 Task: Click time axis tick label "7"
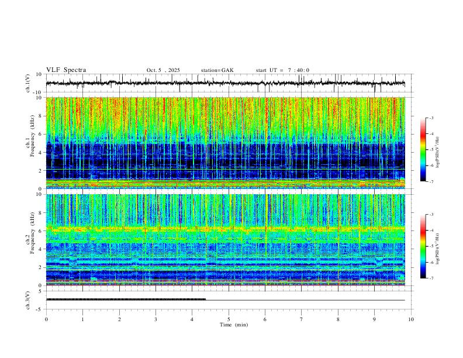pyautogui.click(x=302, y=319)
